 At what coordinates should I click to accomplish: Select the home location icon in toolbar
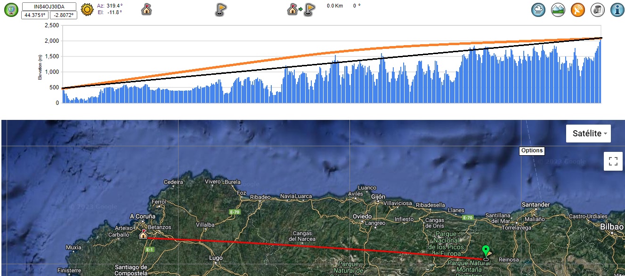click(x=146, y=9)
